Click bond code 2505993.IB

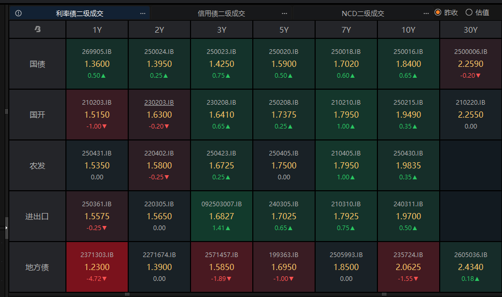point(346,255)
